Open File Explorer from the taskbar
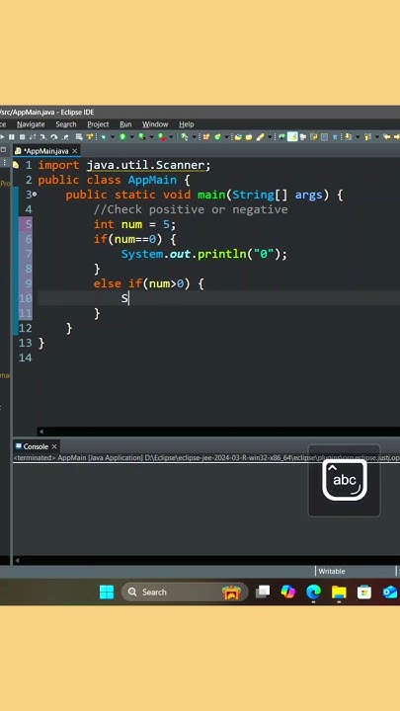The image size is (400, 711). pyautogui.click(x=339, y=592)
